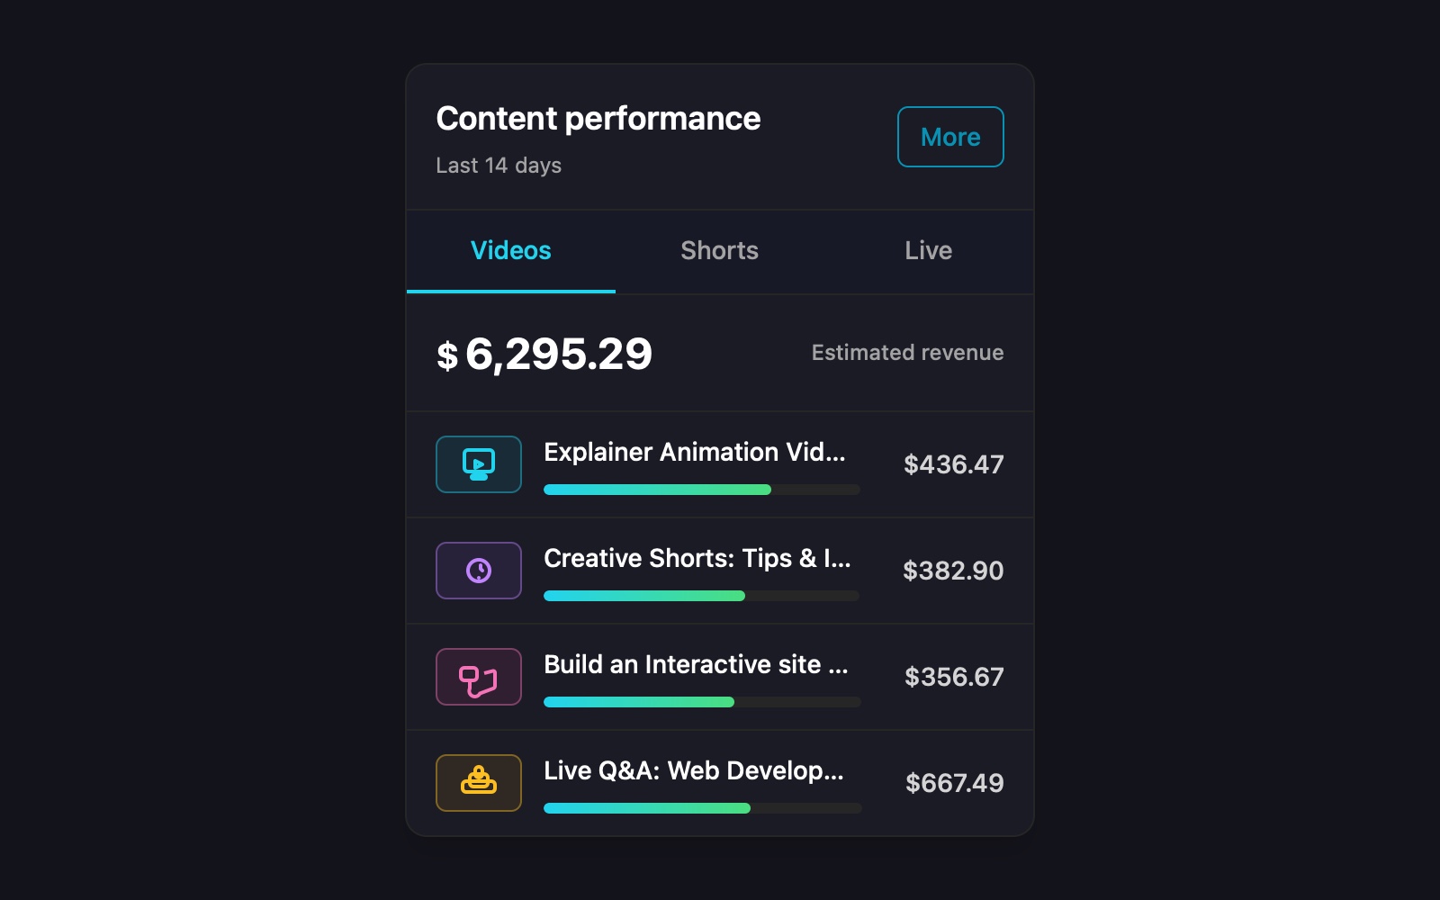Select the $6,295.29 estimated revenue figure
Image resolution: width=1440 pixels, height=900 pixels.
(x=543, y=354)
